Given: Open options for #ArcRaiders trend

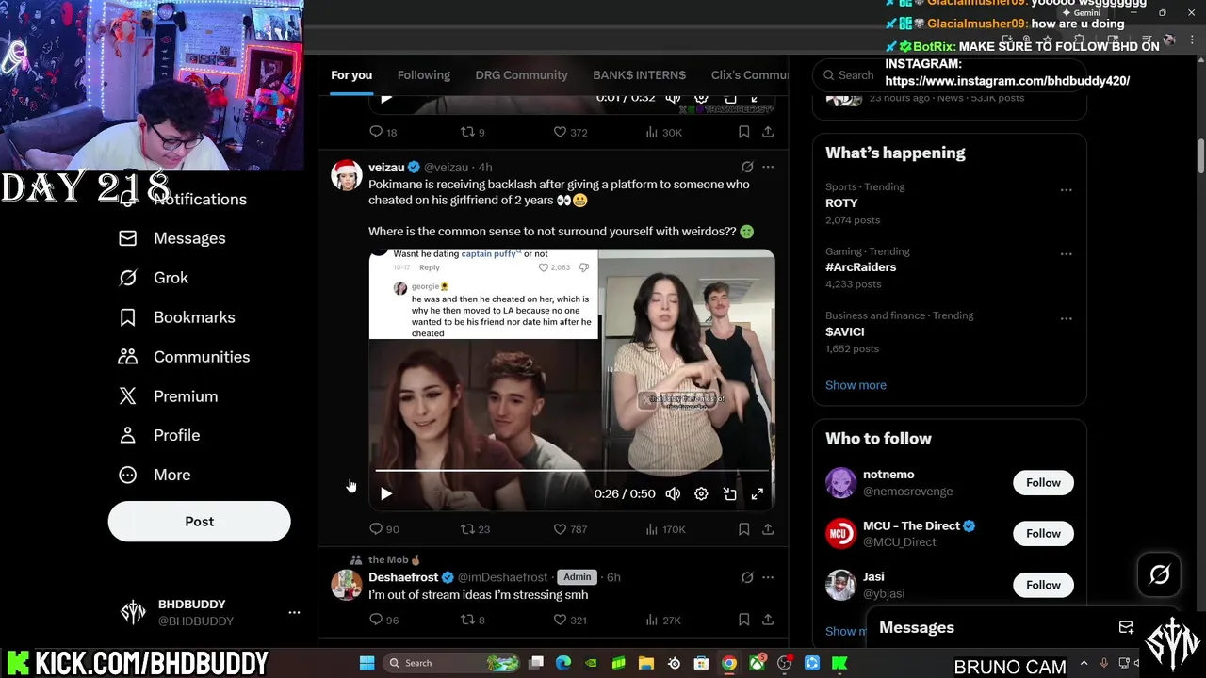Looking at the screenshot, I should pos(1066,254).
